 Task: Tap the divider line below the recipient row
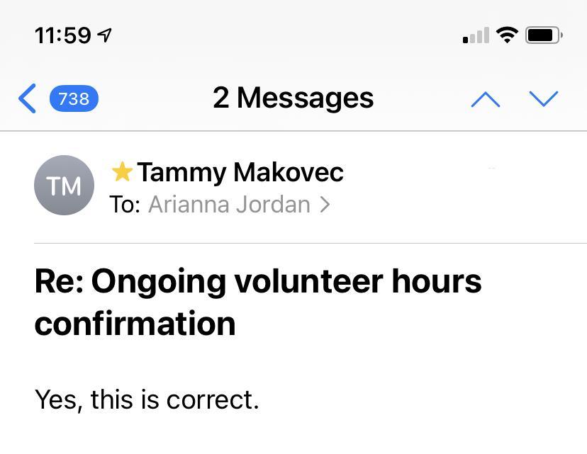(311, 243)
